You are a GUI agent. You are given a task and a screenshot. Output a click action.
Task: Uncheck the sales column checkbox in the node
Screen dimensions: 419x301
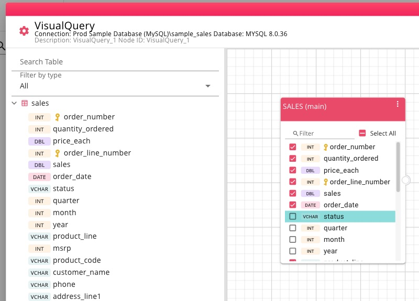(293, 193)
